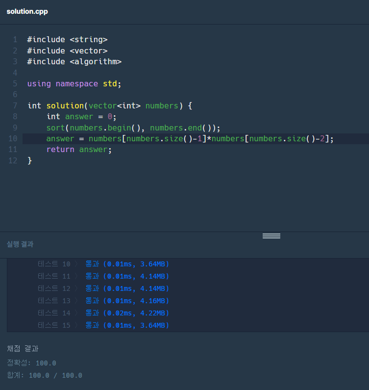This screenshot has height=390, width=369.
Task: Select the 테스트 11 result row label
Action: pyautogui.click(x=54, y=276)
